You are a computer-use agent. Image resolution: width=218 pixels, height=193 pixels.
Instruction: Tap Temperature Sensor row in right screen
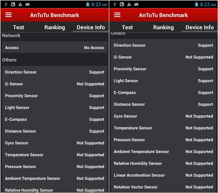tap(163, 128)
